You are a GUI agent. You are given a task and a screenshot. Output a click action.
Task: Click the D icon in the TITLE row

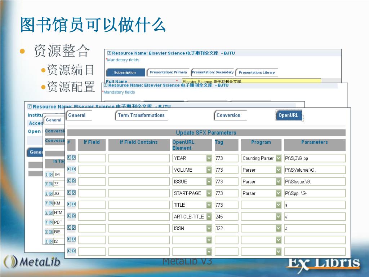pos(74,204)
